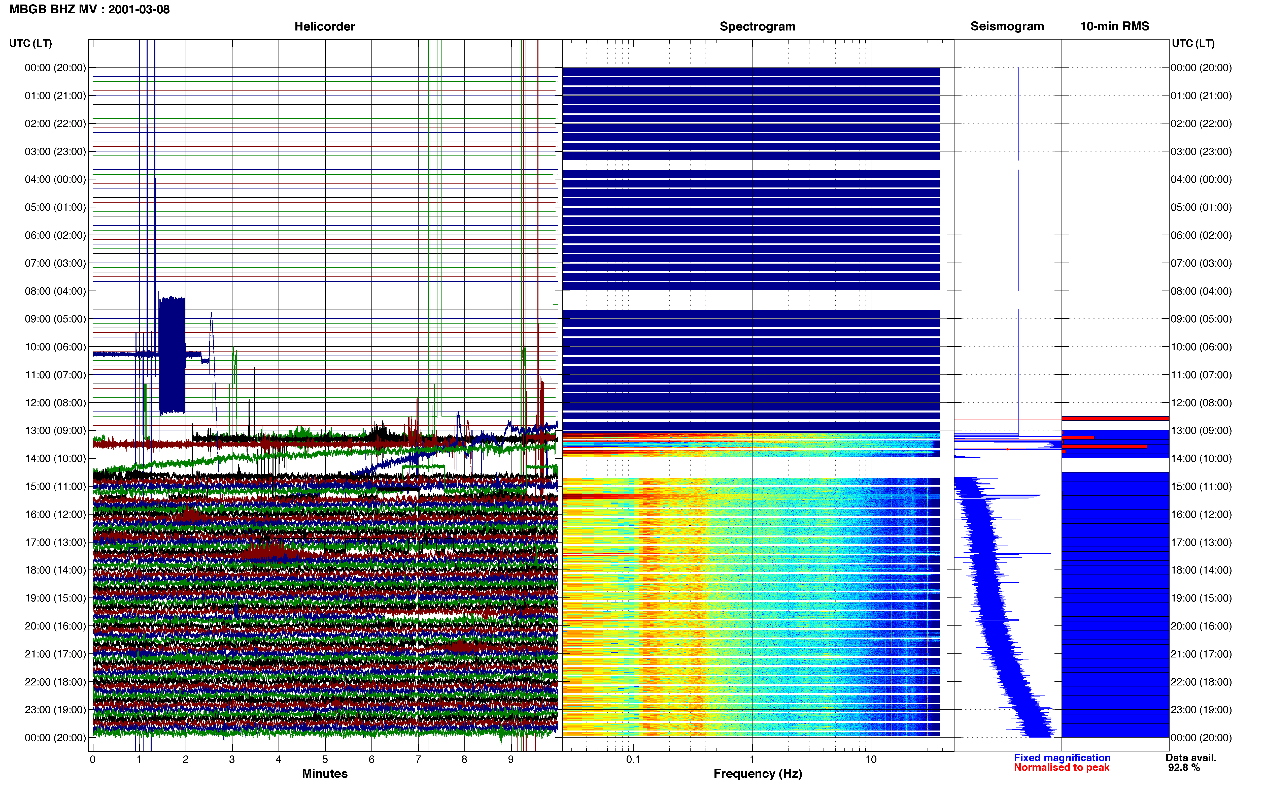1264x791 pixels.
Task: Click "22:00 (18:00)" on the RMS panel time axis
Action: (1201, 682)
